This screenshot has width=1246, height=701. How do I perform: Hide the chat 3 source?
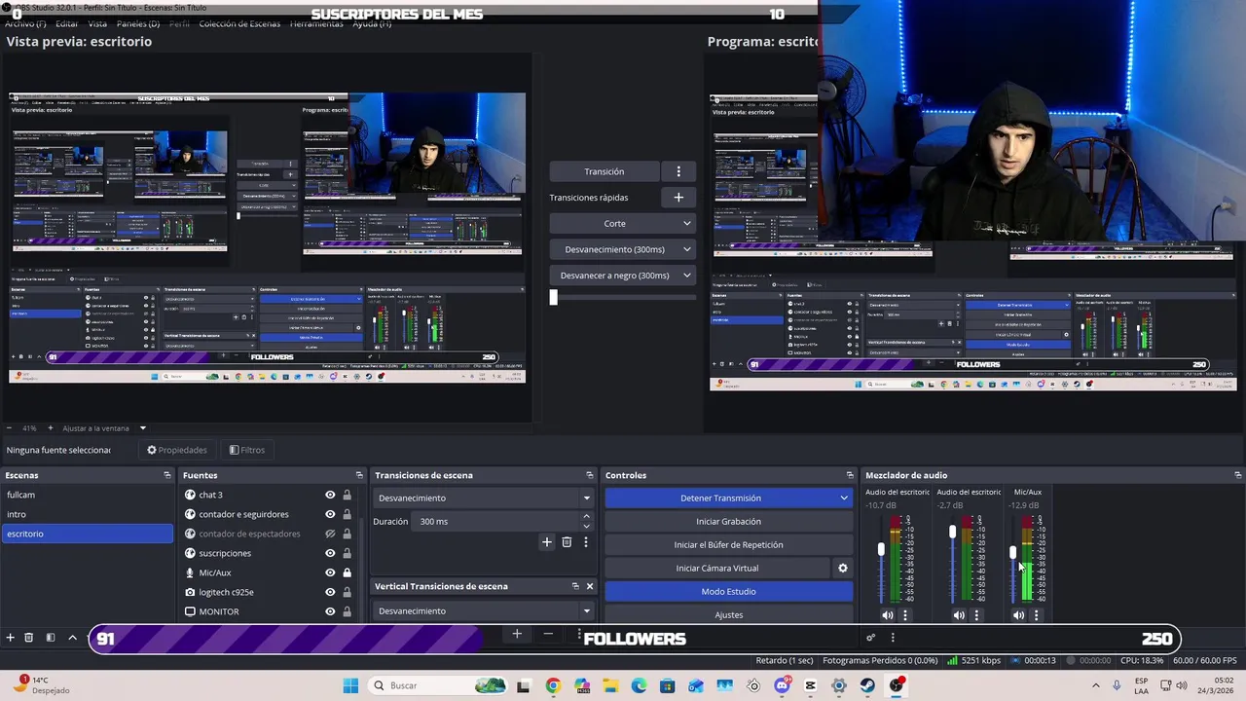(x=330, y=495)
